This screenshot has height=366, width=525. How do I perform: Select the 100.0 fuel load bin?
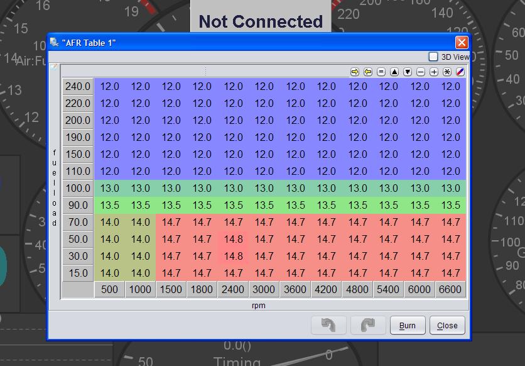(x=78, y=189)
